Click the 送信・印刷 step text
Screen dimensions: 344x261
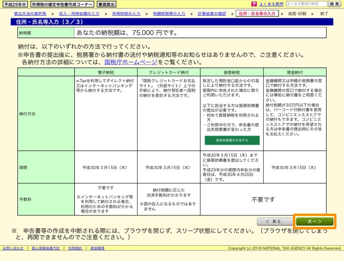[297, 14]
